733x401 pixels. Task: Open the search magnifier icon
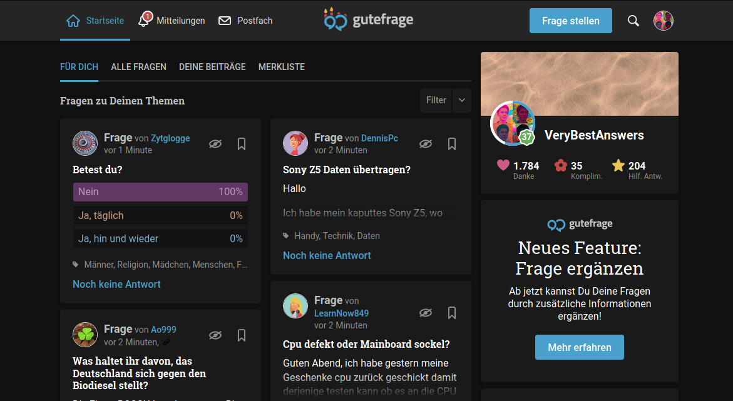point(633,21)
